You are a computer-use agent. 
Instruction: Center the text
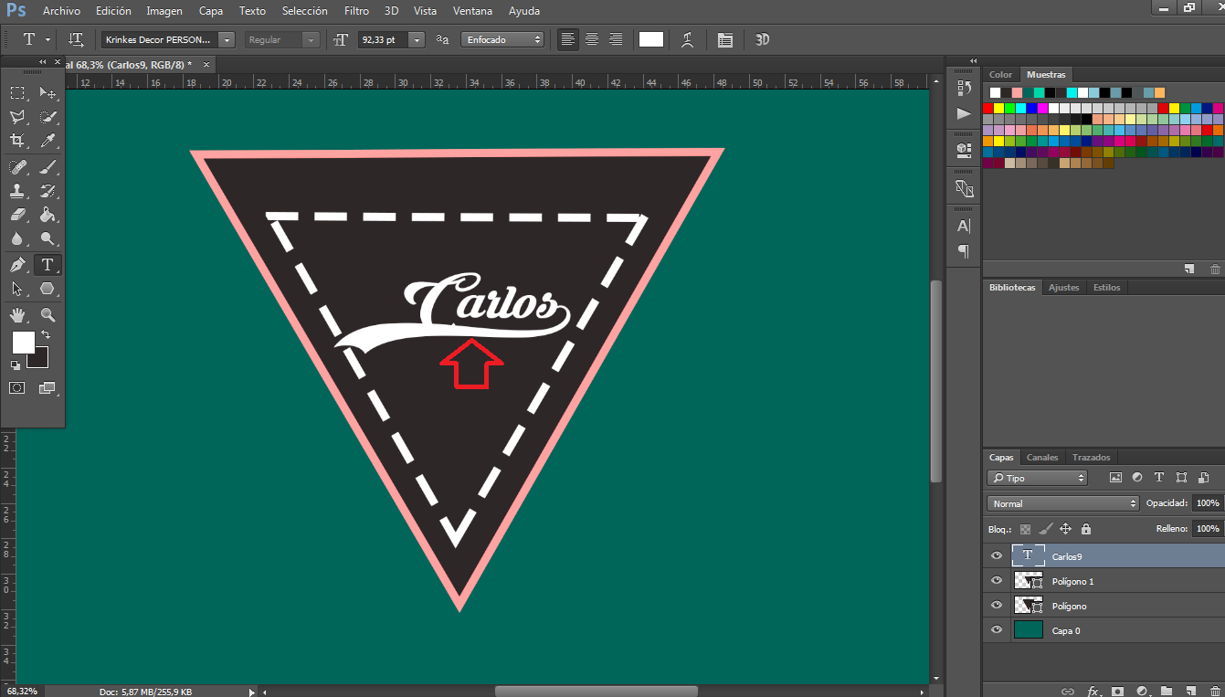(592, 39)
